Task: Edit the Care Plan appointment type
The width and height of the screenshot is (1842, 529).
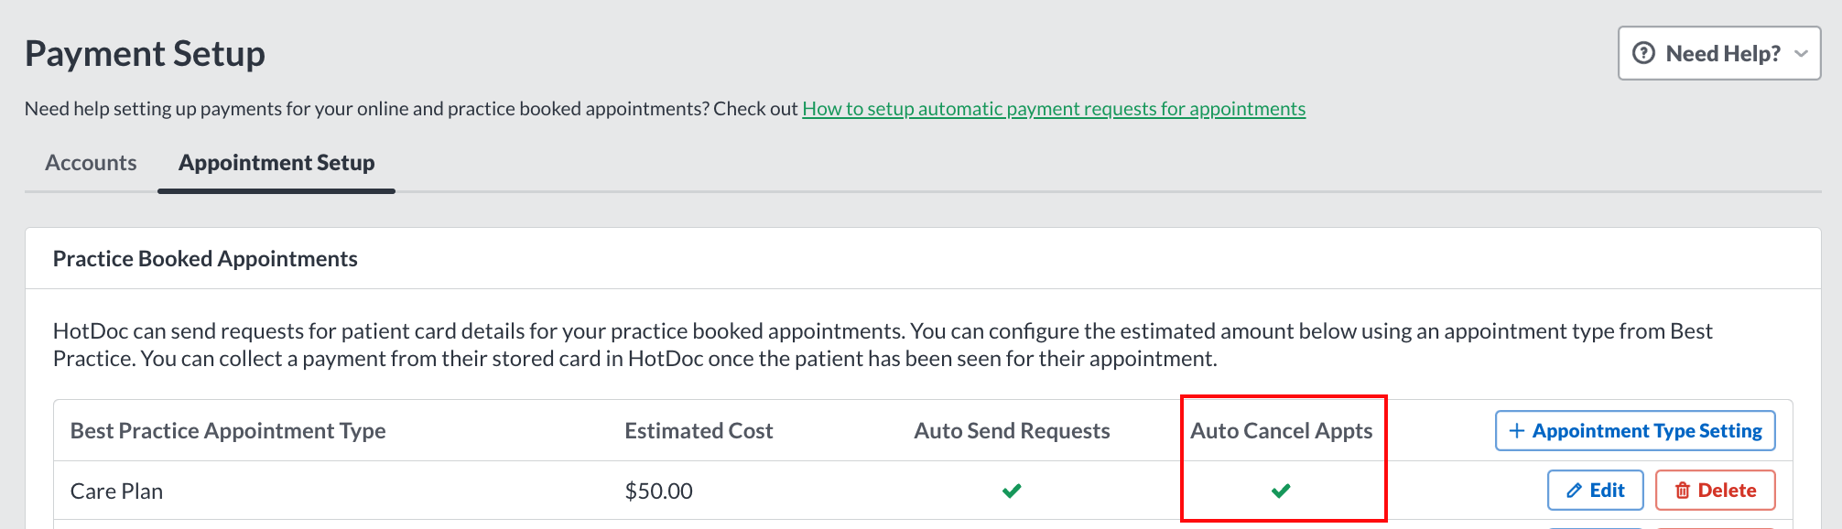Action: click(x=1596, y=491)
